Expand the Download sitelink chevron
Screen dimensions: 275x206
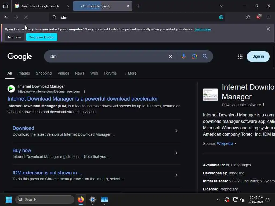pyautogui.click(x=176, y=131)
